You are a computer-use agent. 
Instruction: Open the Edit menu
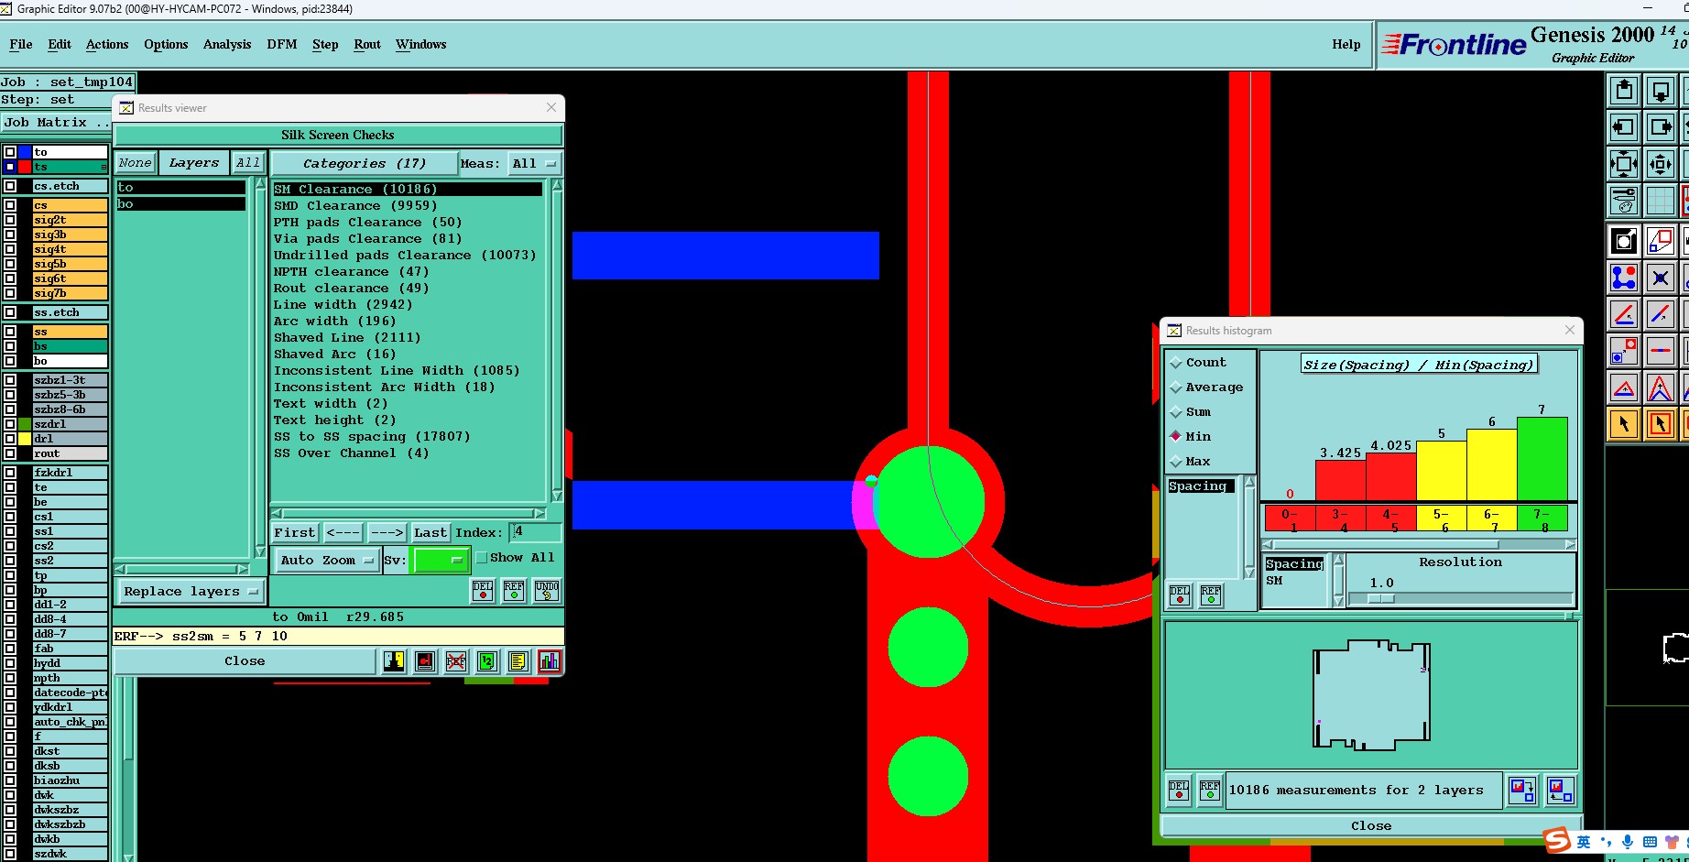tap(60, 44)
